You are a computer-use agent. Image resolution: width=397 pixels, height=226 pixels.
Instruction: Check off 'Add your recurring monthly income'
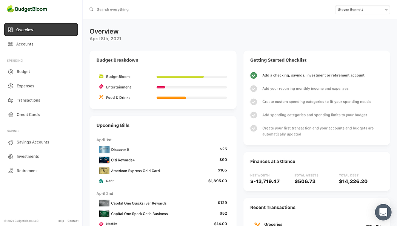[x=254, y=89]
